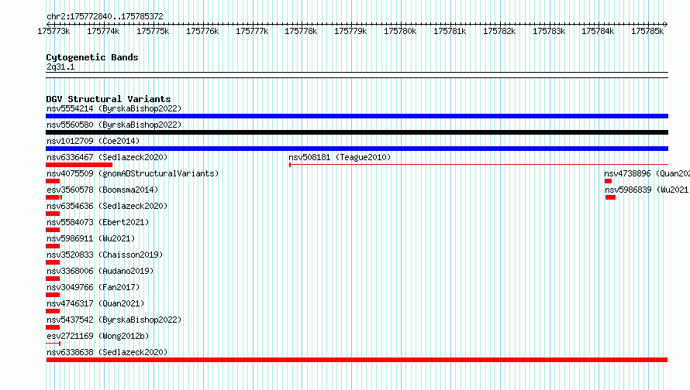
Task: Click the 175777k ruler tick label
Action: (x=252, y=31)
